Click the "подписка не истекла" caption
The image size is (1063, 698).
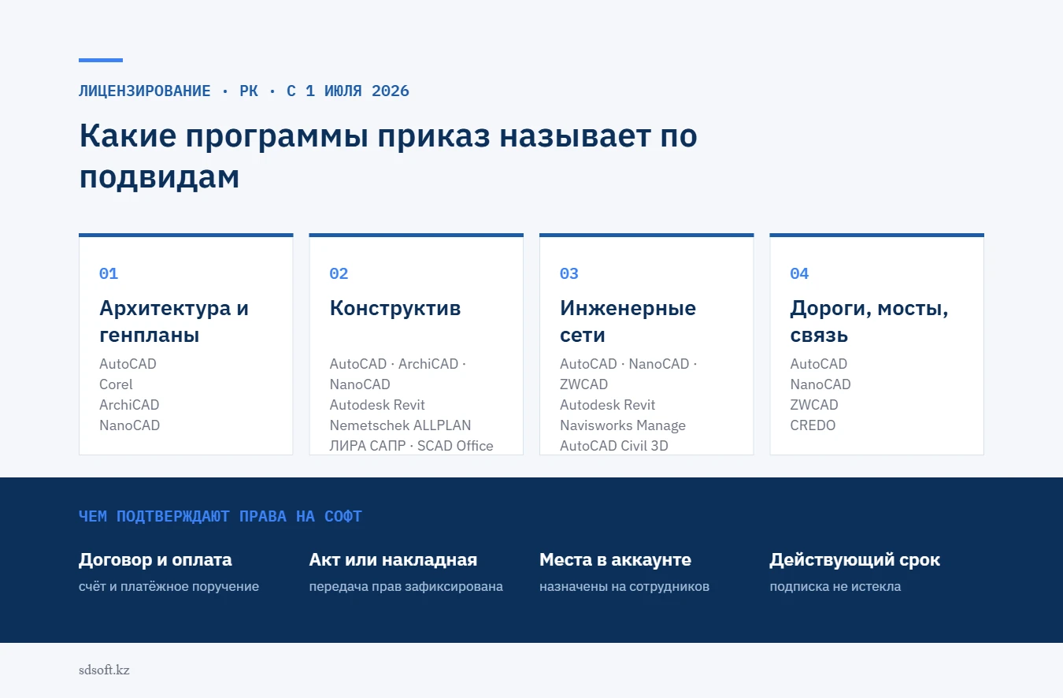tap(835, 587)
